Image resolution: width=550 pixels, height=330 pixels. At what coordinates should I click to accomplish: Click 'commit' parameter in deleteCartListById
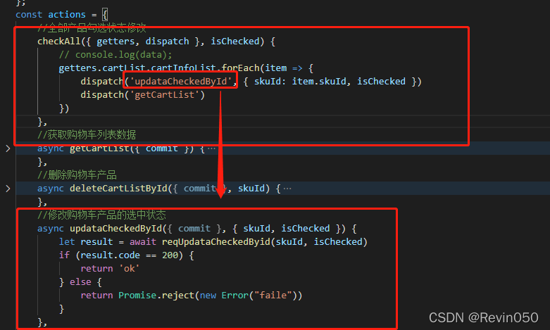pyautogui.click(x=200, y=189)
